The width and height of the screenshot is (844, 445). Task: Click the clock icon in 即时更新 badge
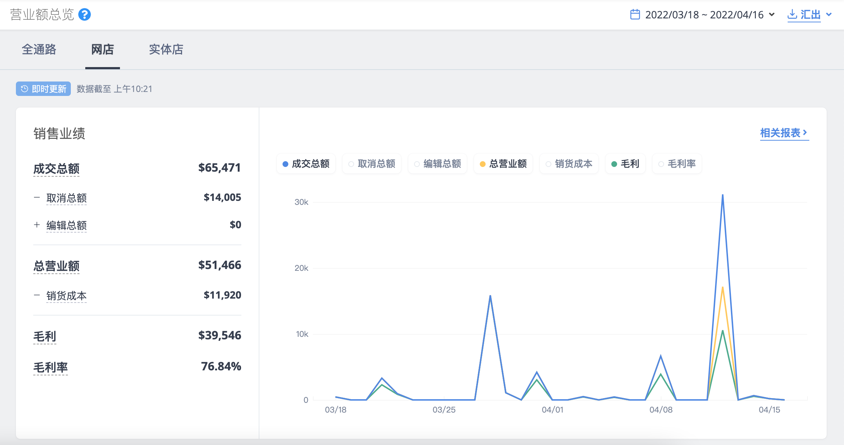coord(24,89)
